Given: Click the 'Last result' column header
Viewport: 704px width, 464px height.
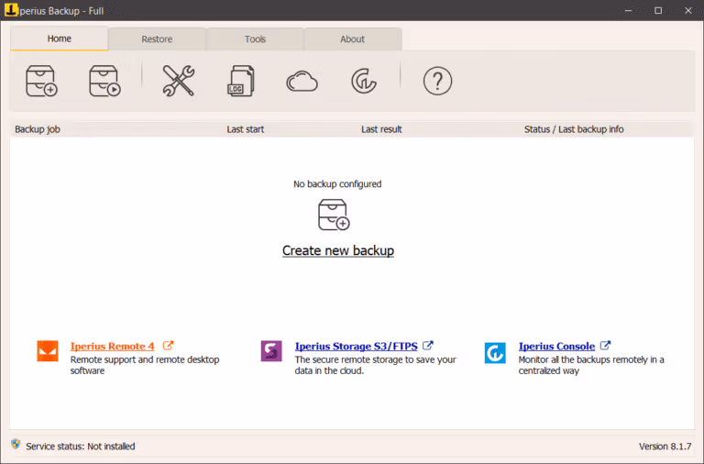Looking at the screenshot, I should coord(381,129).
